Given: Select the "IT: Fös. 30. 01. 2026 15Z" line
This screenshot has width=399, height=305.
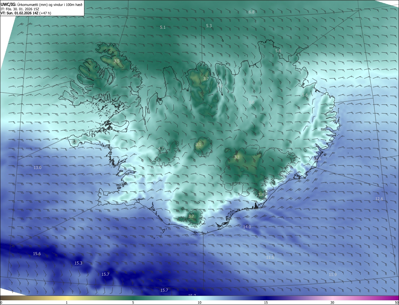Looking at the screenshot, I should point(20,9).
